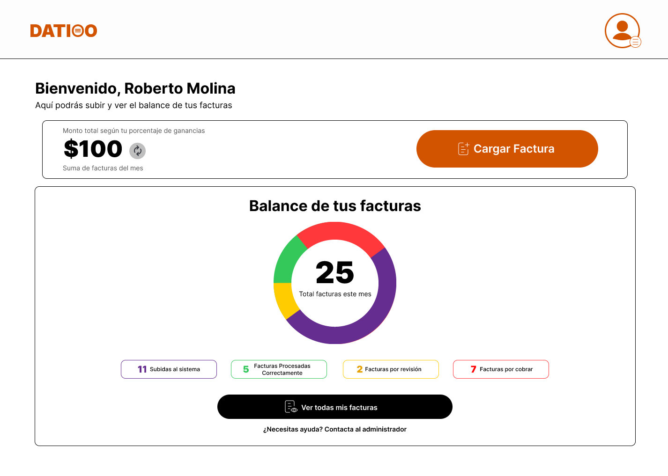668x476 pixels.
Task: Click the Facturas por cobrar chip
Action: click(x=501, y=369)
